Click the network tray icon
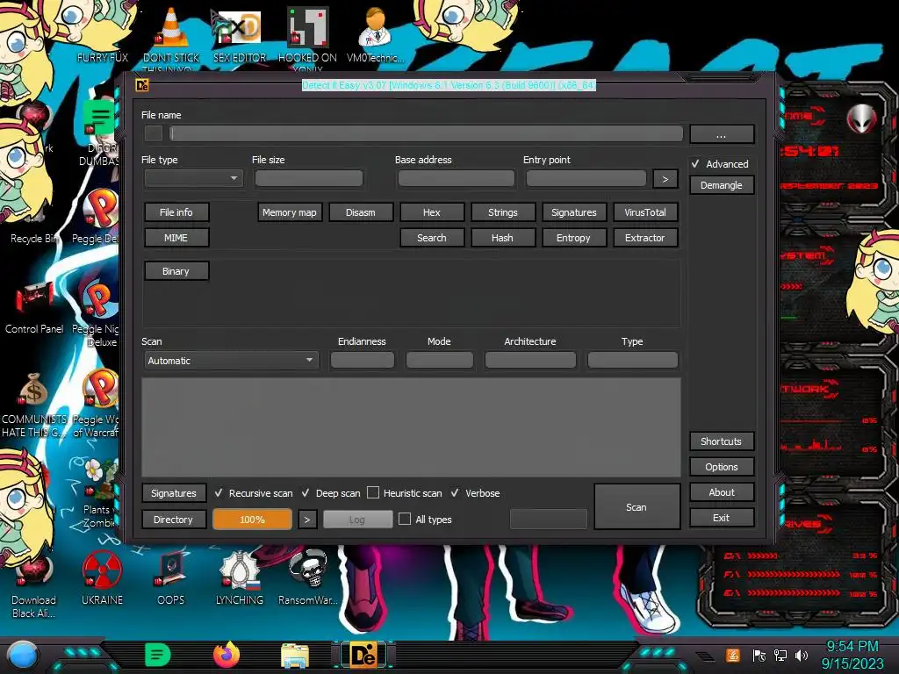 780,655
